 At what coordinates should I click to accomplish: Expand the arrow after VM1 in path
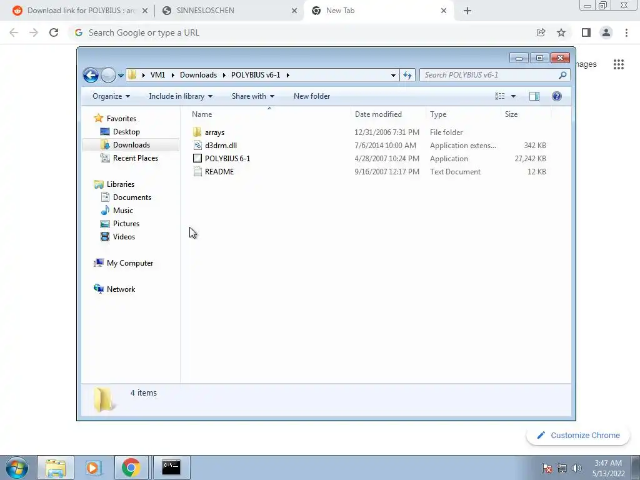(172, 75)
